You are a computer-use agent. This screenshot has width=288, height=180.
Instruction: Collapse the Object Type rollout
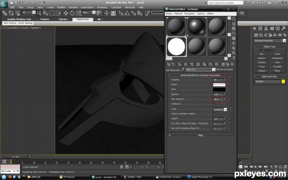(269, 47)
